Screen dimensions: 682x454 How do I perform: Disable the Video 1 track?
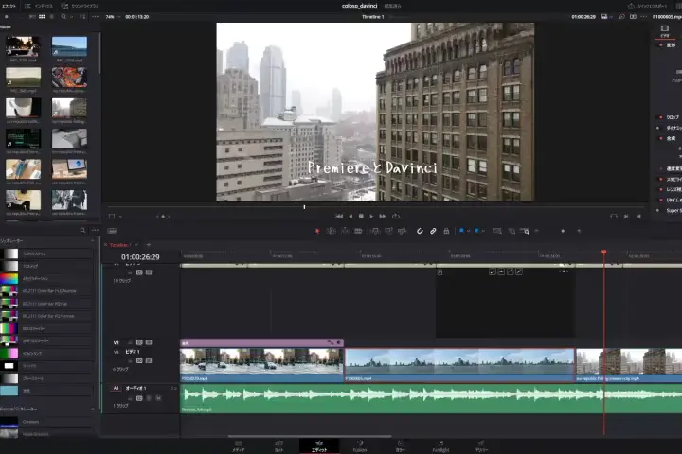tap(149, 361)
